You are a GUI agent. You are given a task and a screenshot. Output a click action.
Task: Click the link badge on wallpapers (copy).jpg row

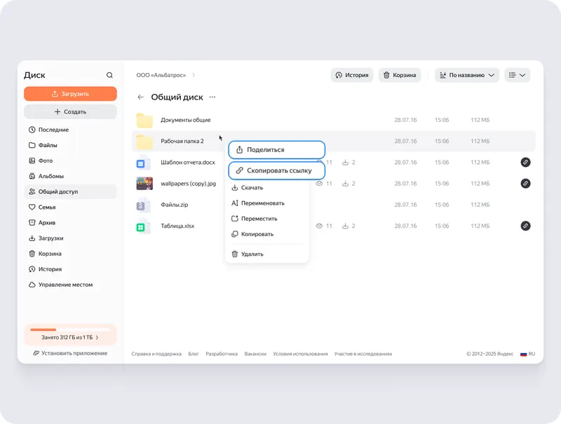525,184
